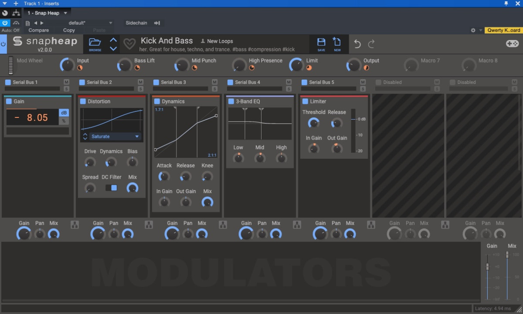
Task: Toggle the Dynamics snapin enable box
Action: (157, 101)
